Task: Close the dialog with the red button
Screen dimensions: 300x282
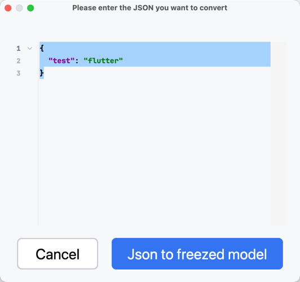Action: [x=8, y=8]
